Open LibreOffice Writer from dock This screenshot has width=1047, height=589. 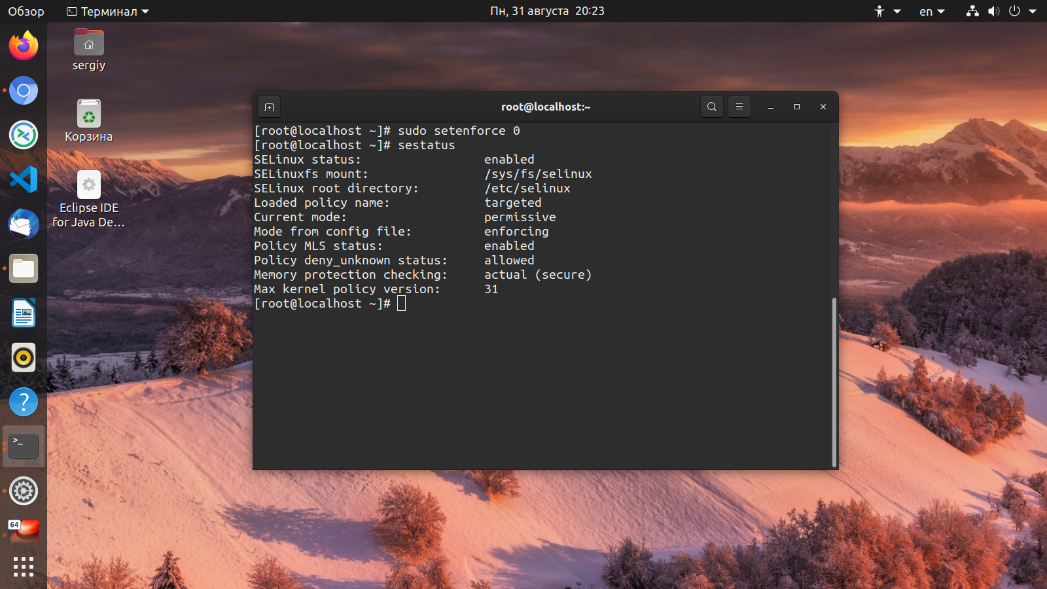pyautogui.click(x=24, y=313)
